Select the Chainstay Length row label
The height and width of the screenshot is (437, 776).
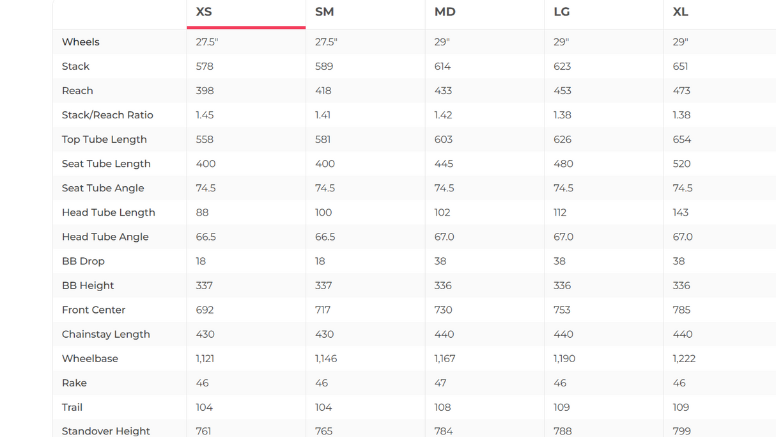coord(106,334)
